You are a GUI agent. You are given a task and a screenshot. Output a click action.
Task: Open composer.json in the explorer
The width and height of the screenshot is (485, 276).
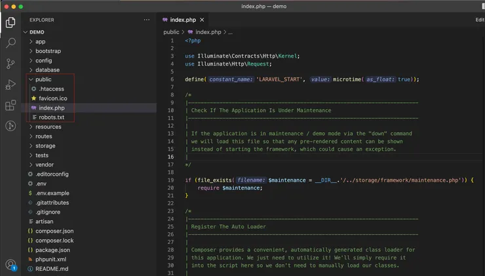(x=54, y=231)
